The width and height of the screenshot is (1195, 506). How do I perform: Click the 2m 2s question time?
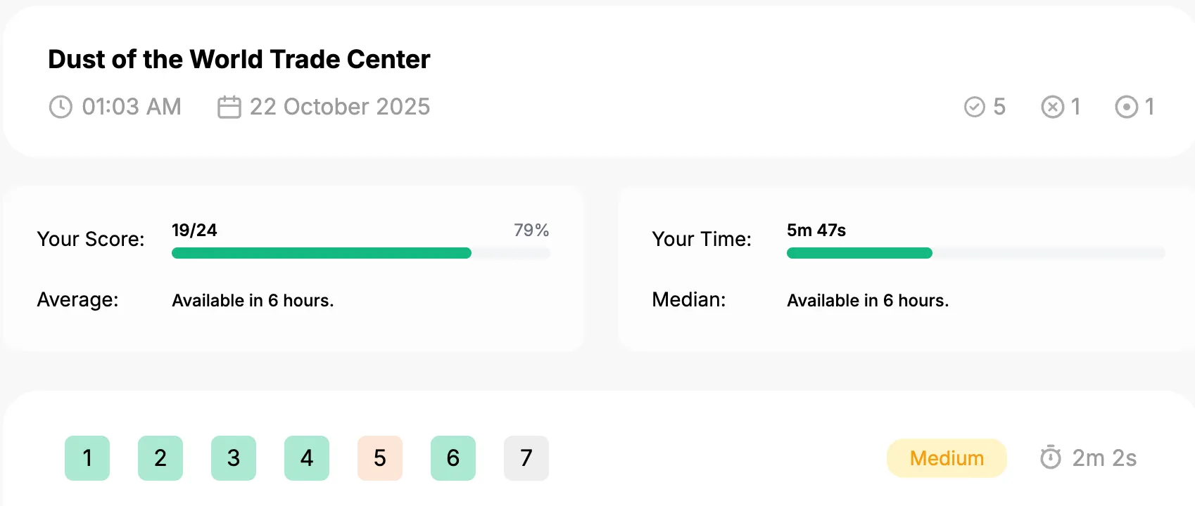[x=1104, y=458]
